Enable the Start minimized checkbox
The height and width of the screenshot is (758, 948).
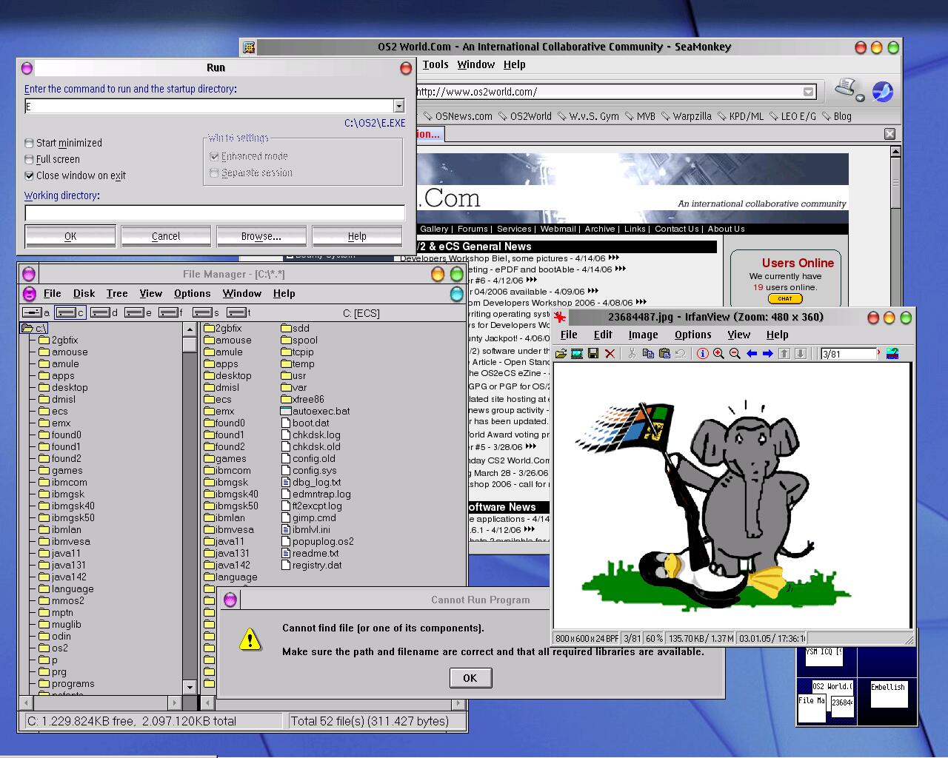pyautogui.click(x=30, y=143)
